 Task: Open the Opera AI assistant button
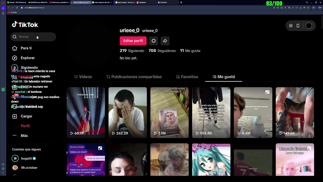(x=320, y=8)
